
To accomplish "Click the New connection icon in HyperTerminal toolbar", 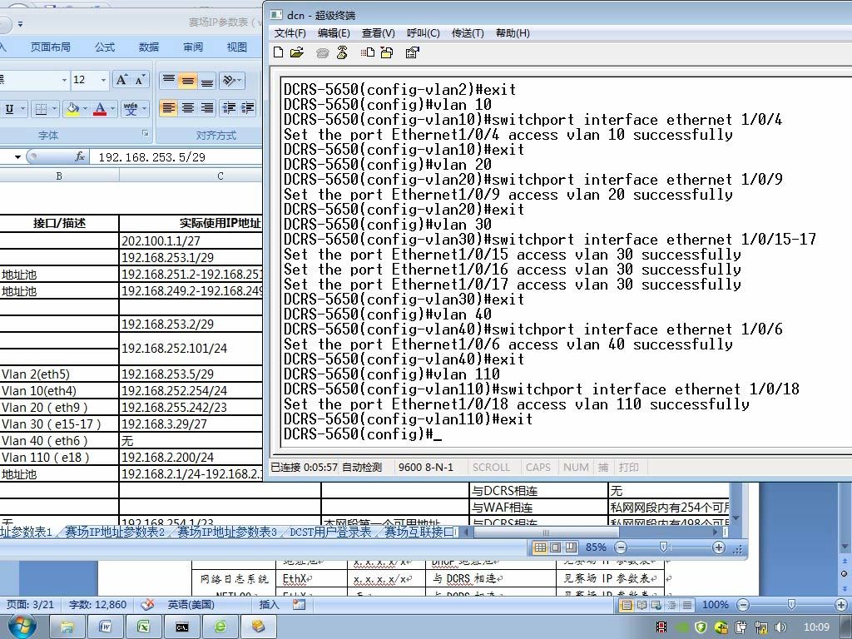I will (x=278, y=52).
